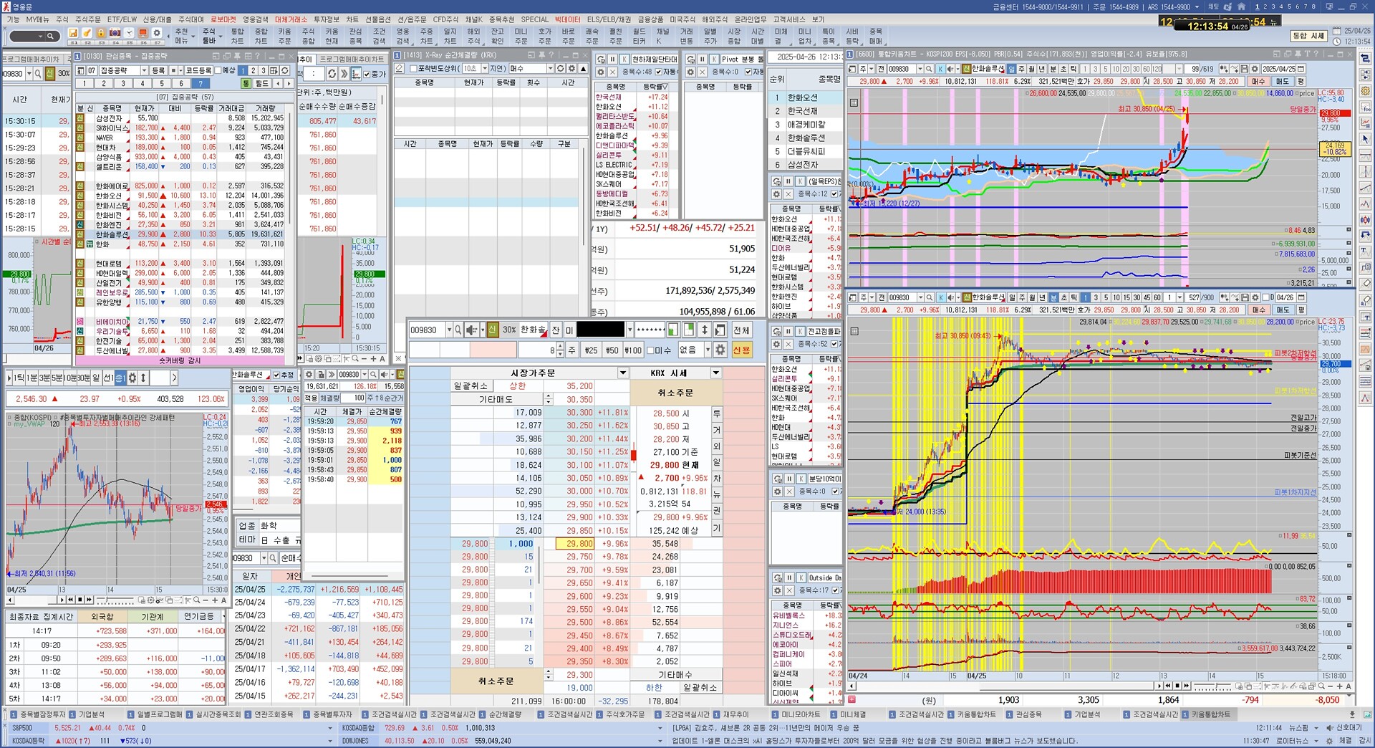Select group tab 7 in 관심종목 window
Screen dimensions: 1375x748
click(201, 84)
